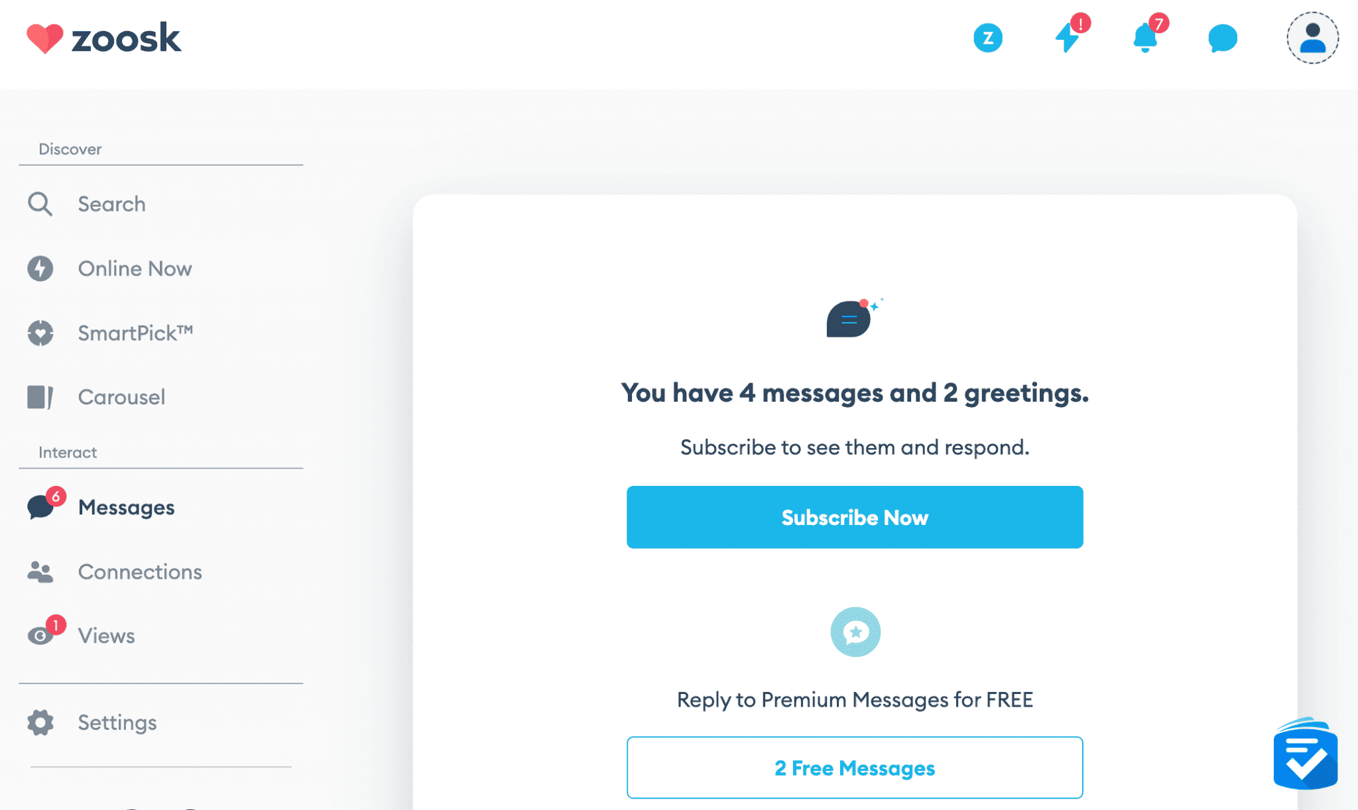
Task: Go to Online Now
Action: [135, 268]
